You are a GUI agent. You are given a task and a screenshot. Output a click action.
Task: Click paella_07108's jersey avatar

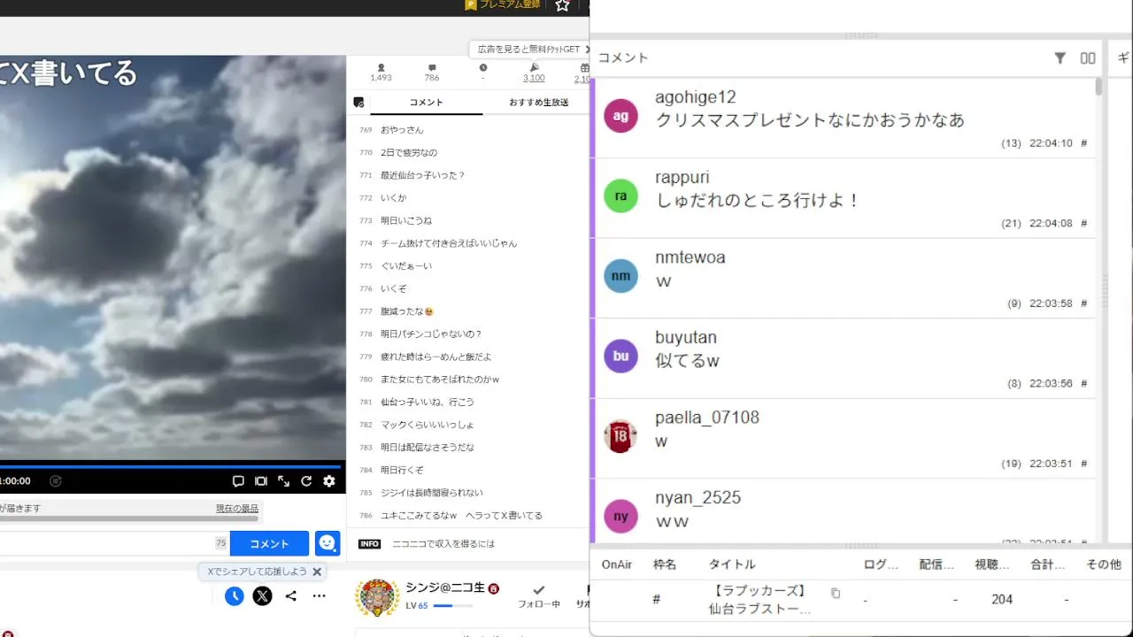pyautogui.click(x=620, y=436)
